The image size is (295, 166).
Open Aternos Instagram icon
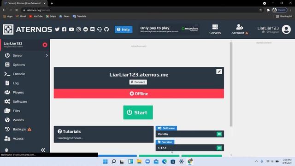click(x=78, y=30)
